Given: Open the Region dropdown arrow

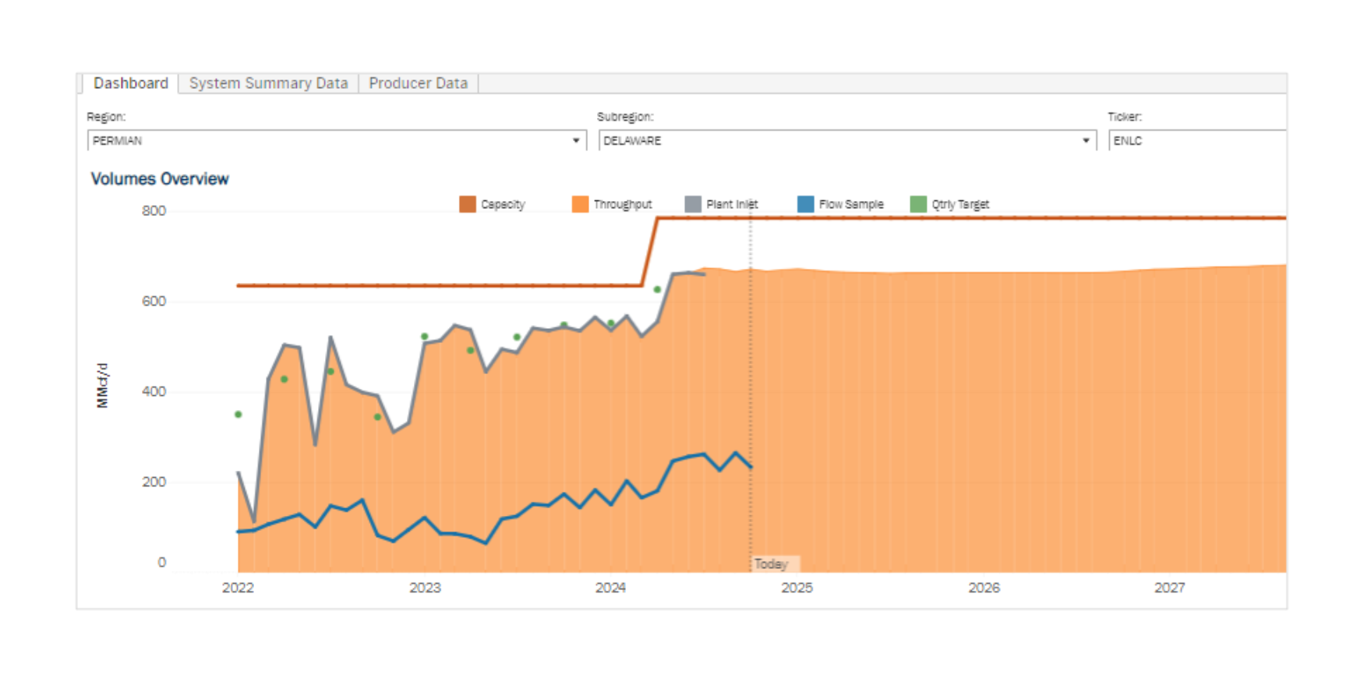Looking at the screenshot, I should 576,141.
